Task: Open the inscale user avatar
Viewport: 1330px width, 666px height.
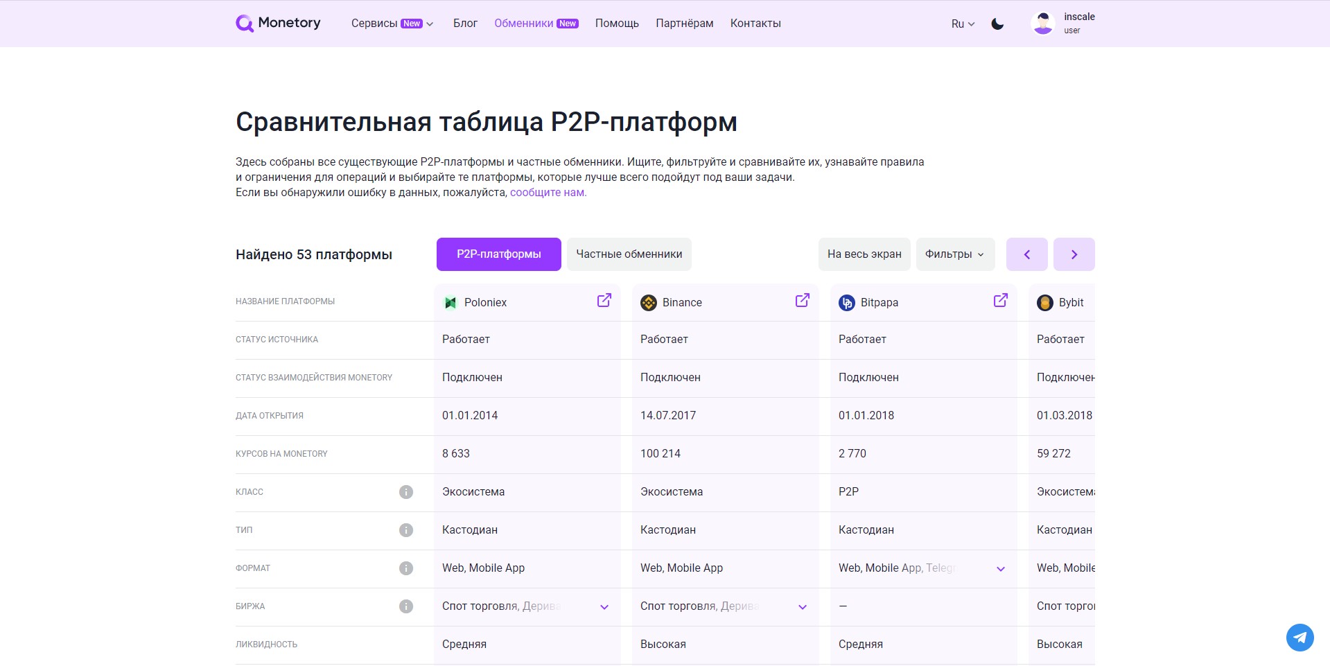Action: coord(1043,24)
